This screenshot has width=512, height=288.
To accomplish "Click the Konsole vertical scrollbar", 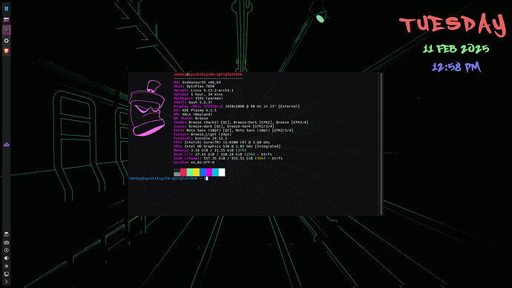I will [x=381, y=144].
